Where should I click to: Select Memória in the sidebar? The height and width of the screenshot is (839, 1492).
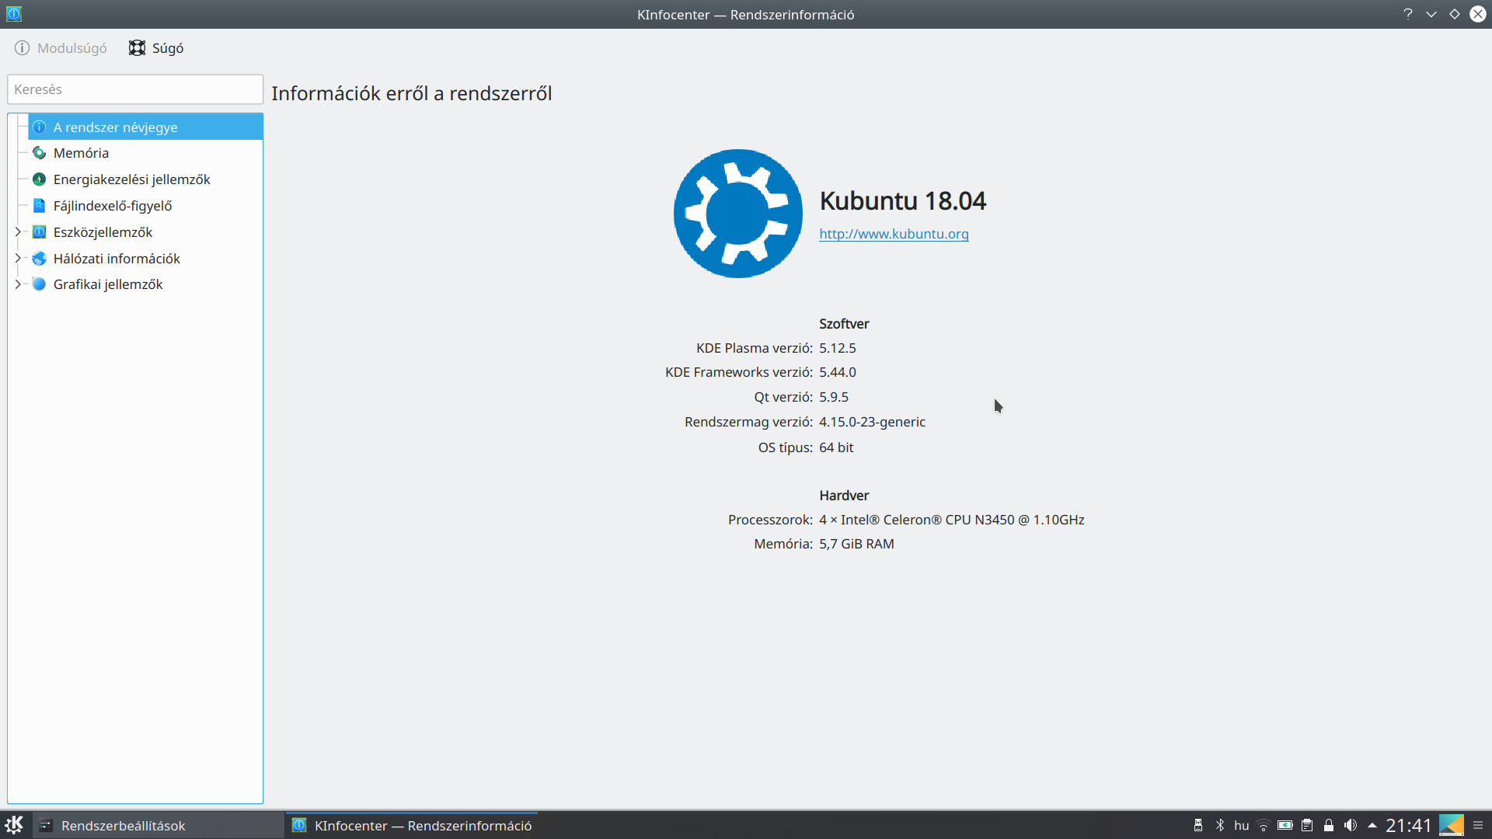pos(145,153)
